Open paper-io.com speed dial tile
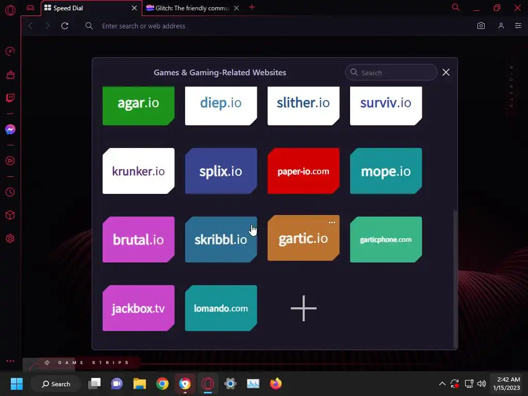The height and width of the screenshot is (396, 528). [303, 171]
